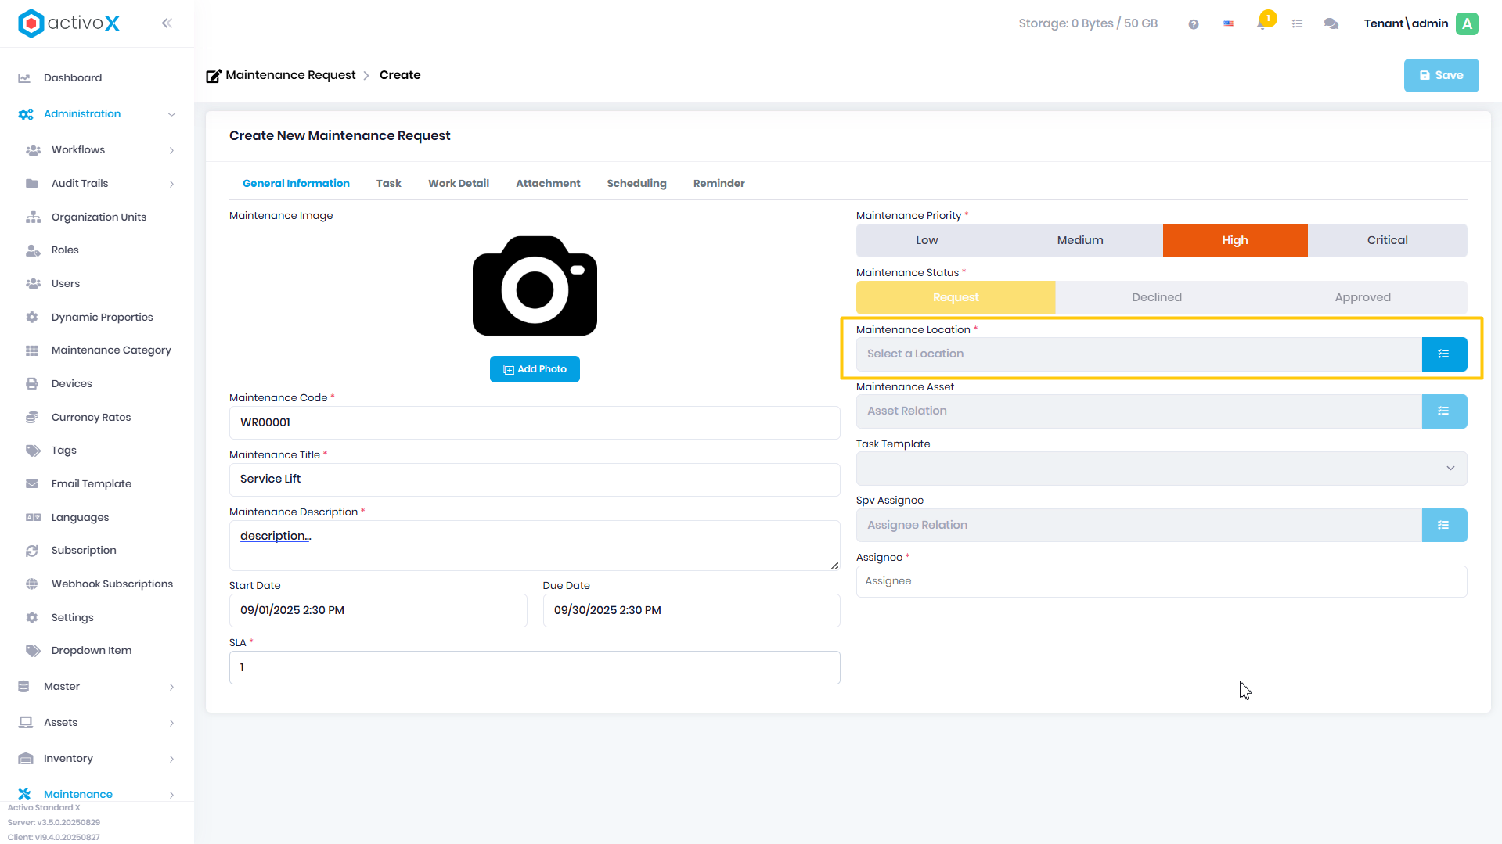Set priority to Low

click(927, 241)
